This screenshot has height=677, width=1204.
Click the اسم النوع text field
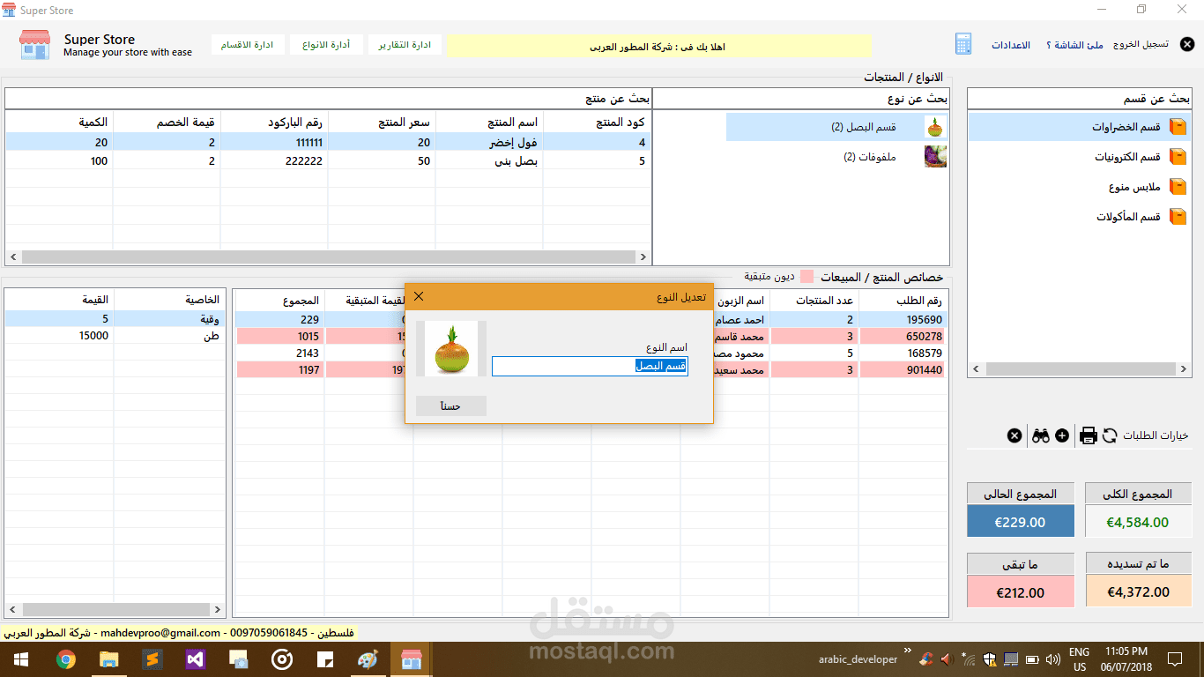pyautogui.click(x=590, y=366)
